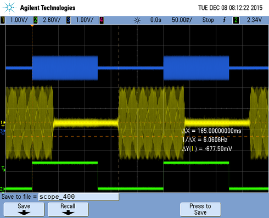Screen dimensions: 269x218
Task: Click the Save to file label
Action: pyautogui.click(x=19, y=197)
